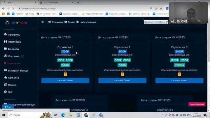Click the Промо icon in the sidebar

pyautogui.click(x=6, y=85)
